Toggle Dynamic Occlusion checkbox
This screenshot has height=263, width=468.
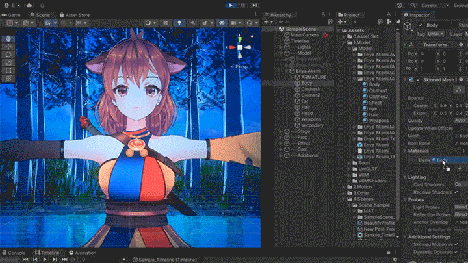[x=456, y=252]
